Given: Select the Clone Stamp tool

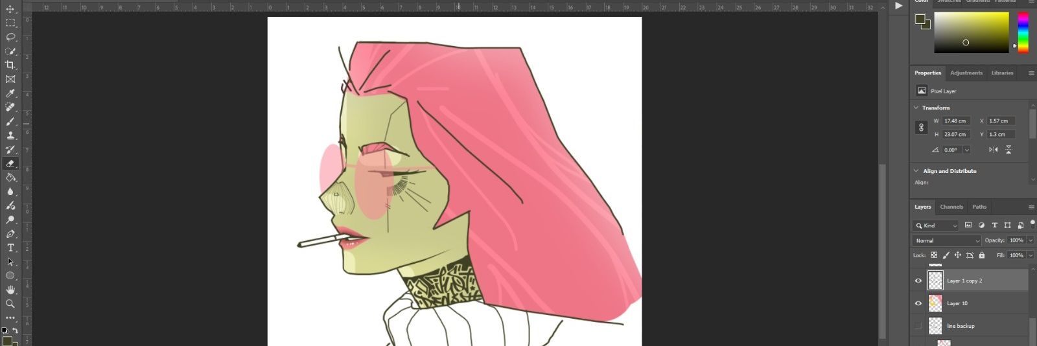Looking at the screenshot, I should pyautogui.click(x=10, y=135).
